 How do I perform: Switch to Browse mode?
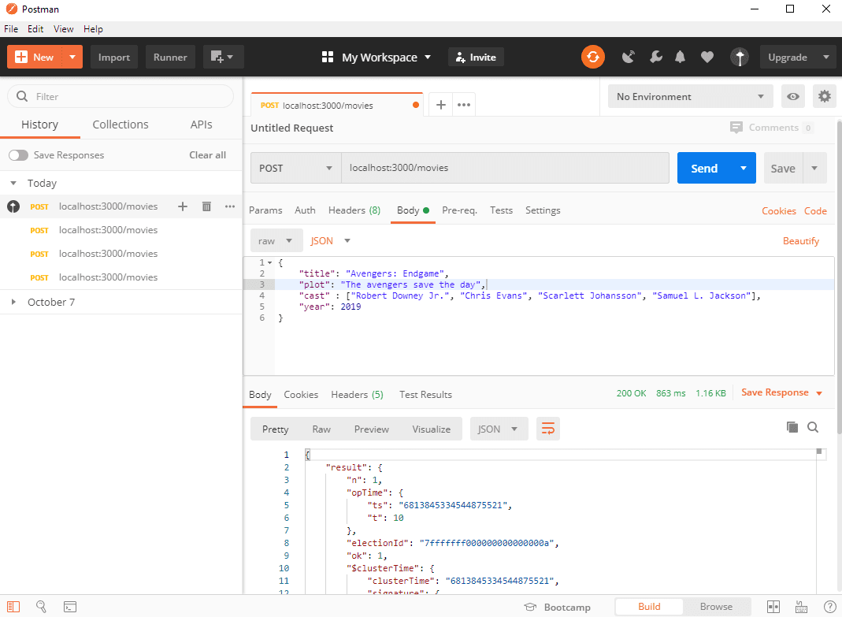click(716, 607)
